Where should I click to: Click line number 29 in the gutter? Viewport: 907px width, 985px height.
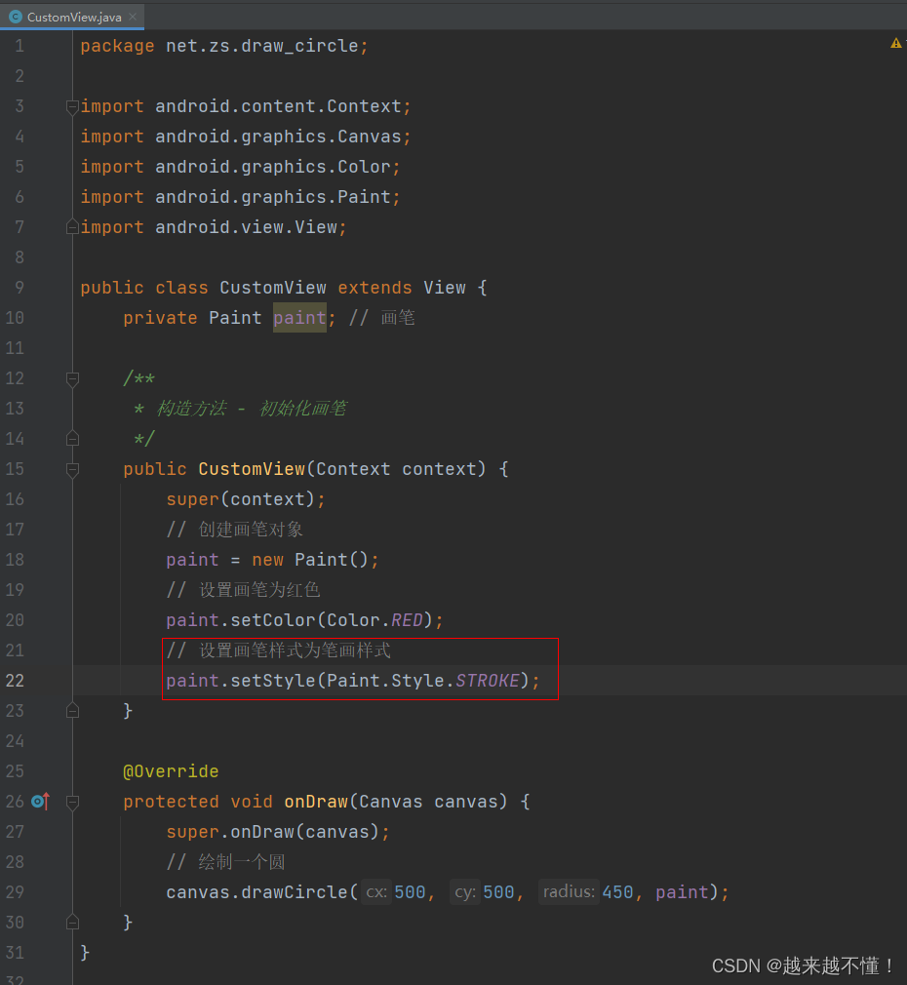[15, 892]
